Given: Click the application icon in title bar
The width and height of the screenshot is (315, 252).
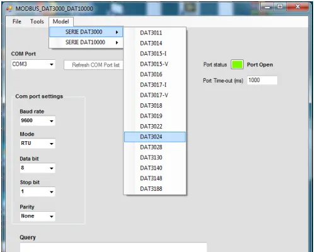Looking at the screenshot, I should click(9, 9).
